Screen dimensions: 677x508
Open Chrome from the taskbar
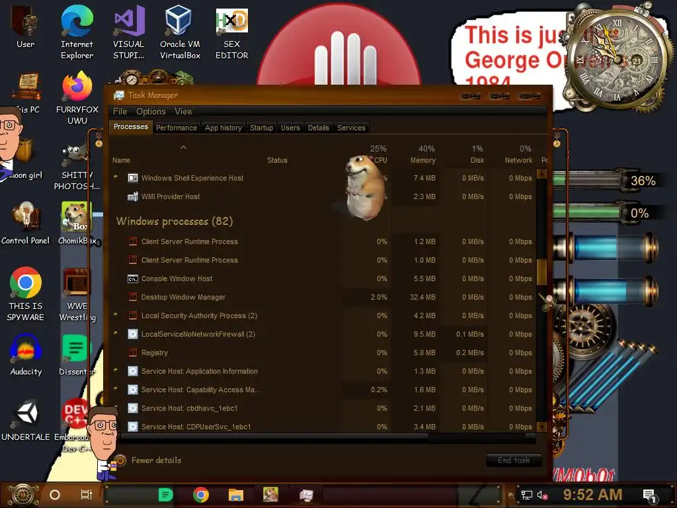coord(201,495)
